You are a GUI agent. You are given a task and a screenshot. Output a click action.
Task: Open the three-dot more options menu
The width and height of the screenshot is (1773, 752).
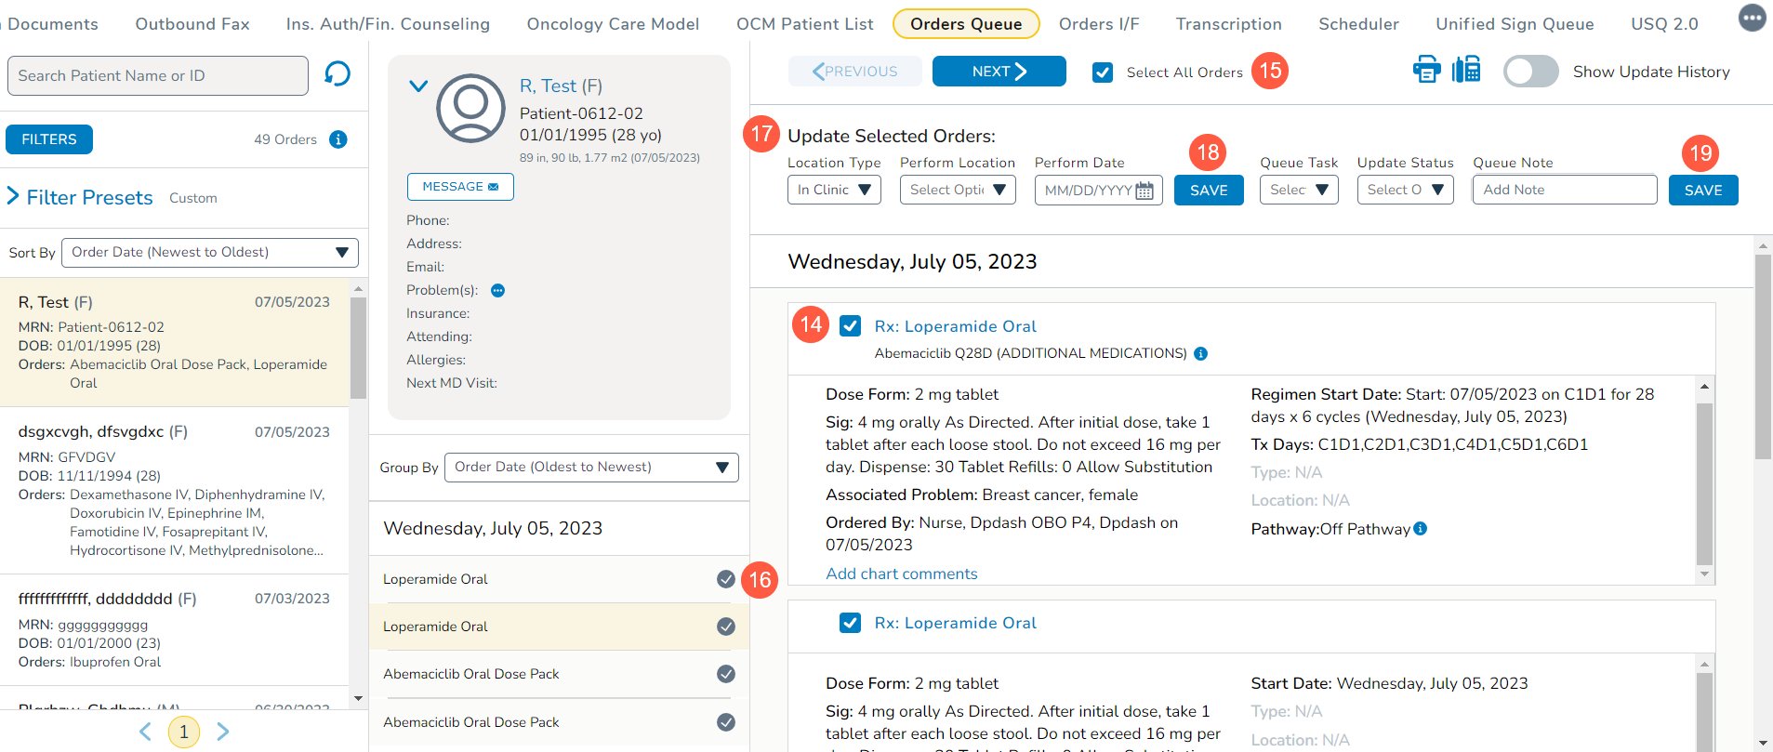(1752, 18)
